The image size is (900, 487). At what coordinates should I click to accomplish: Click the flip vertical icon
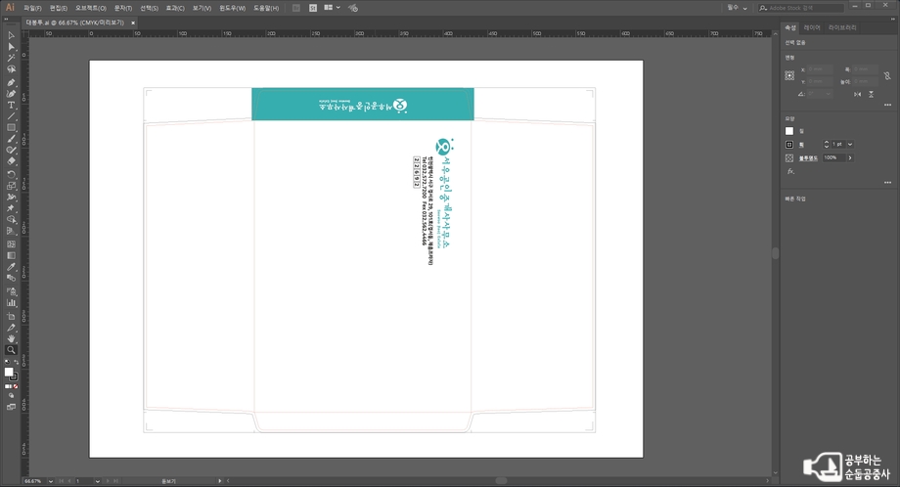(871, 94)
